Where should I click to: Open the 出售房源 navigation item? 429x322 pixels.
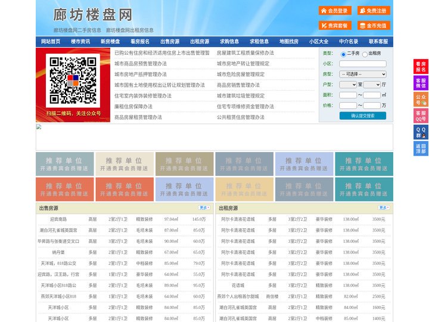[x=170, y=42]
